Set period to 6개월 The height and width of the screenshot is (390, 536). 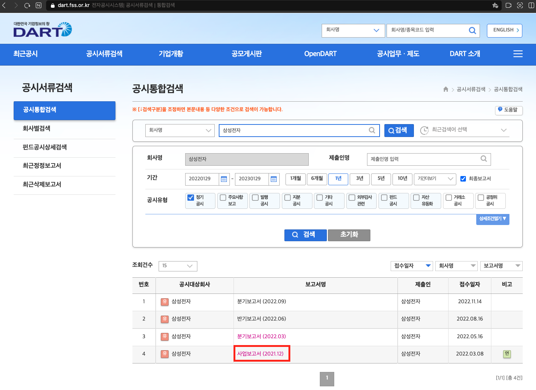[x=317, y=179]
